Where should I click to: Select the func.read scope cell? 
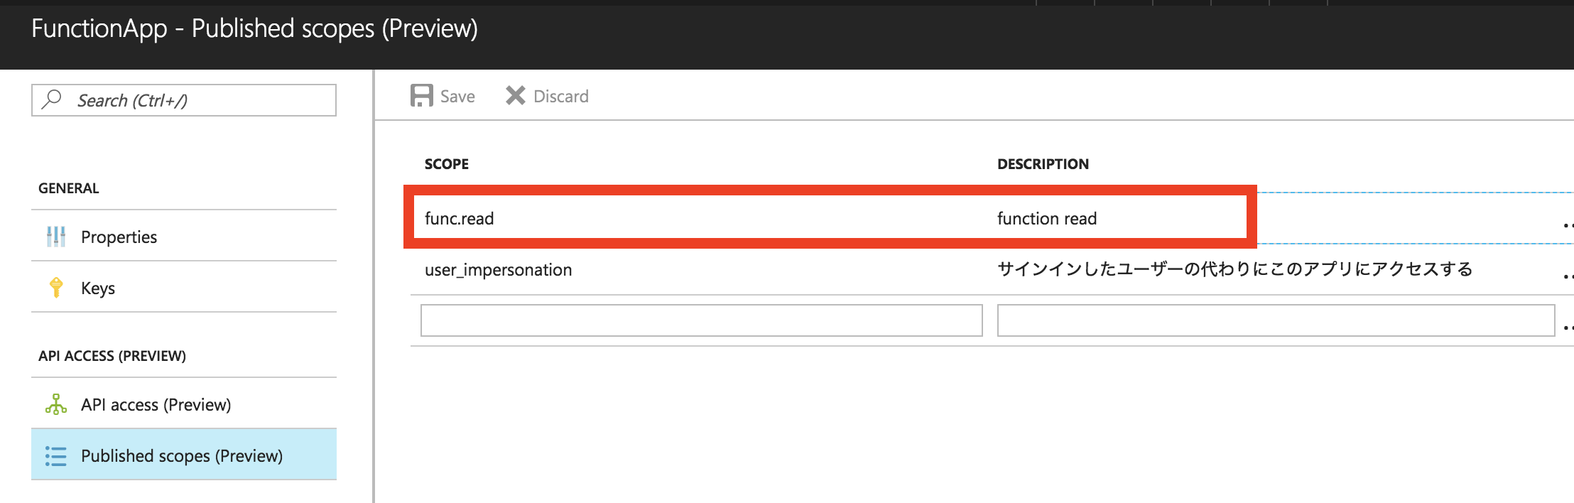click(x=460, y=218)
